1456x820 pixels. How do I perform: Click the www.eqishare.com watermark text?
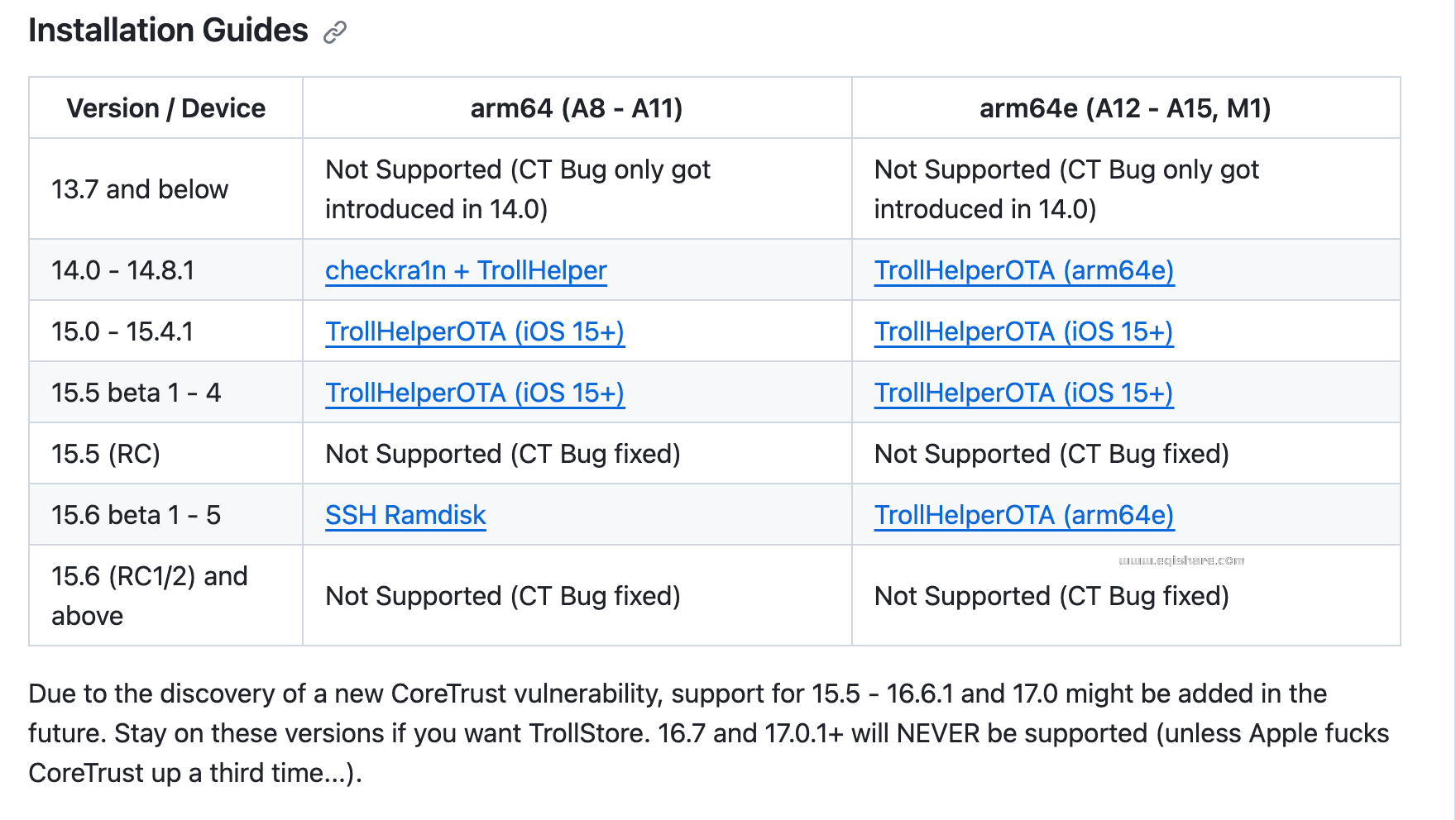click(x=1181, y=560)
